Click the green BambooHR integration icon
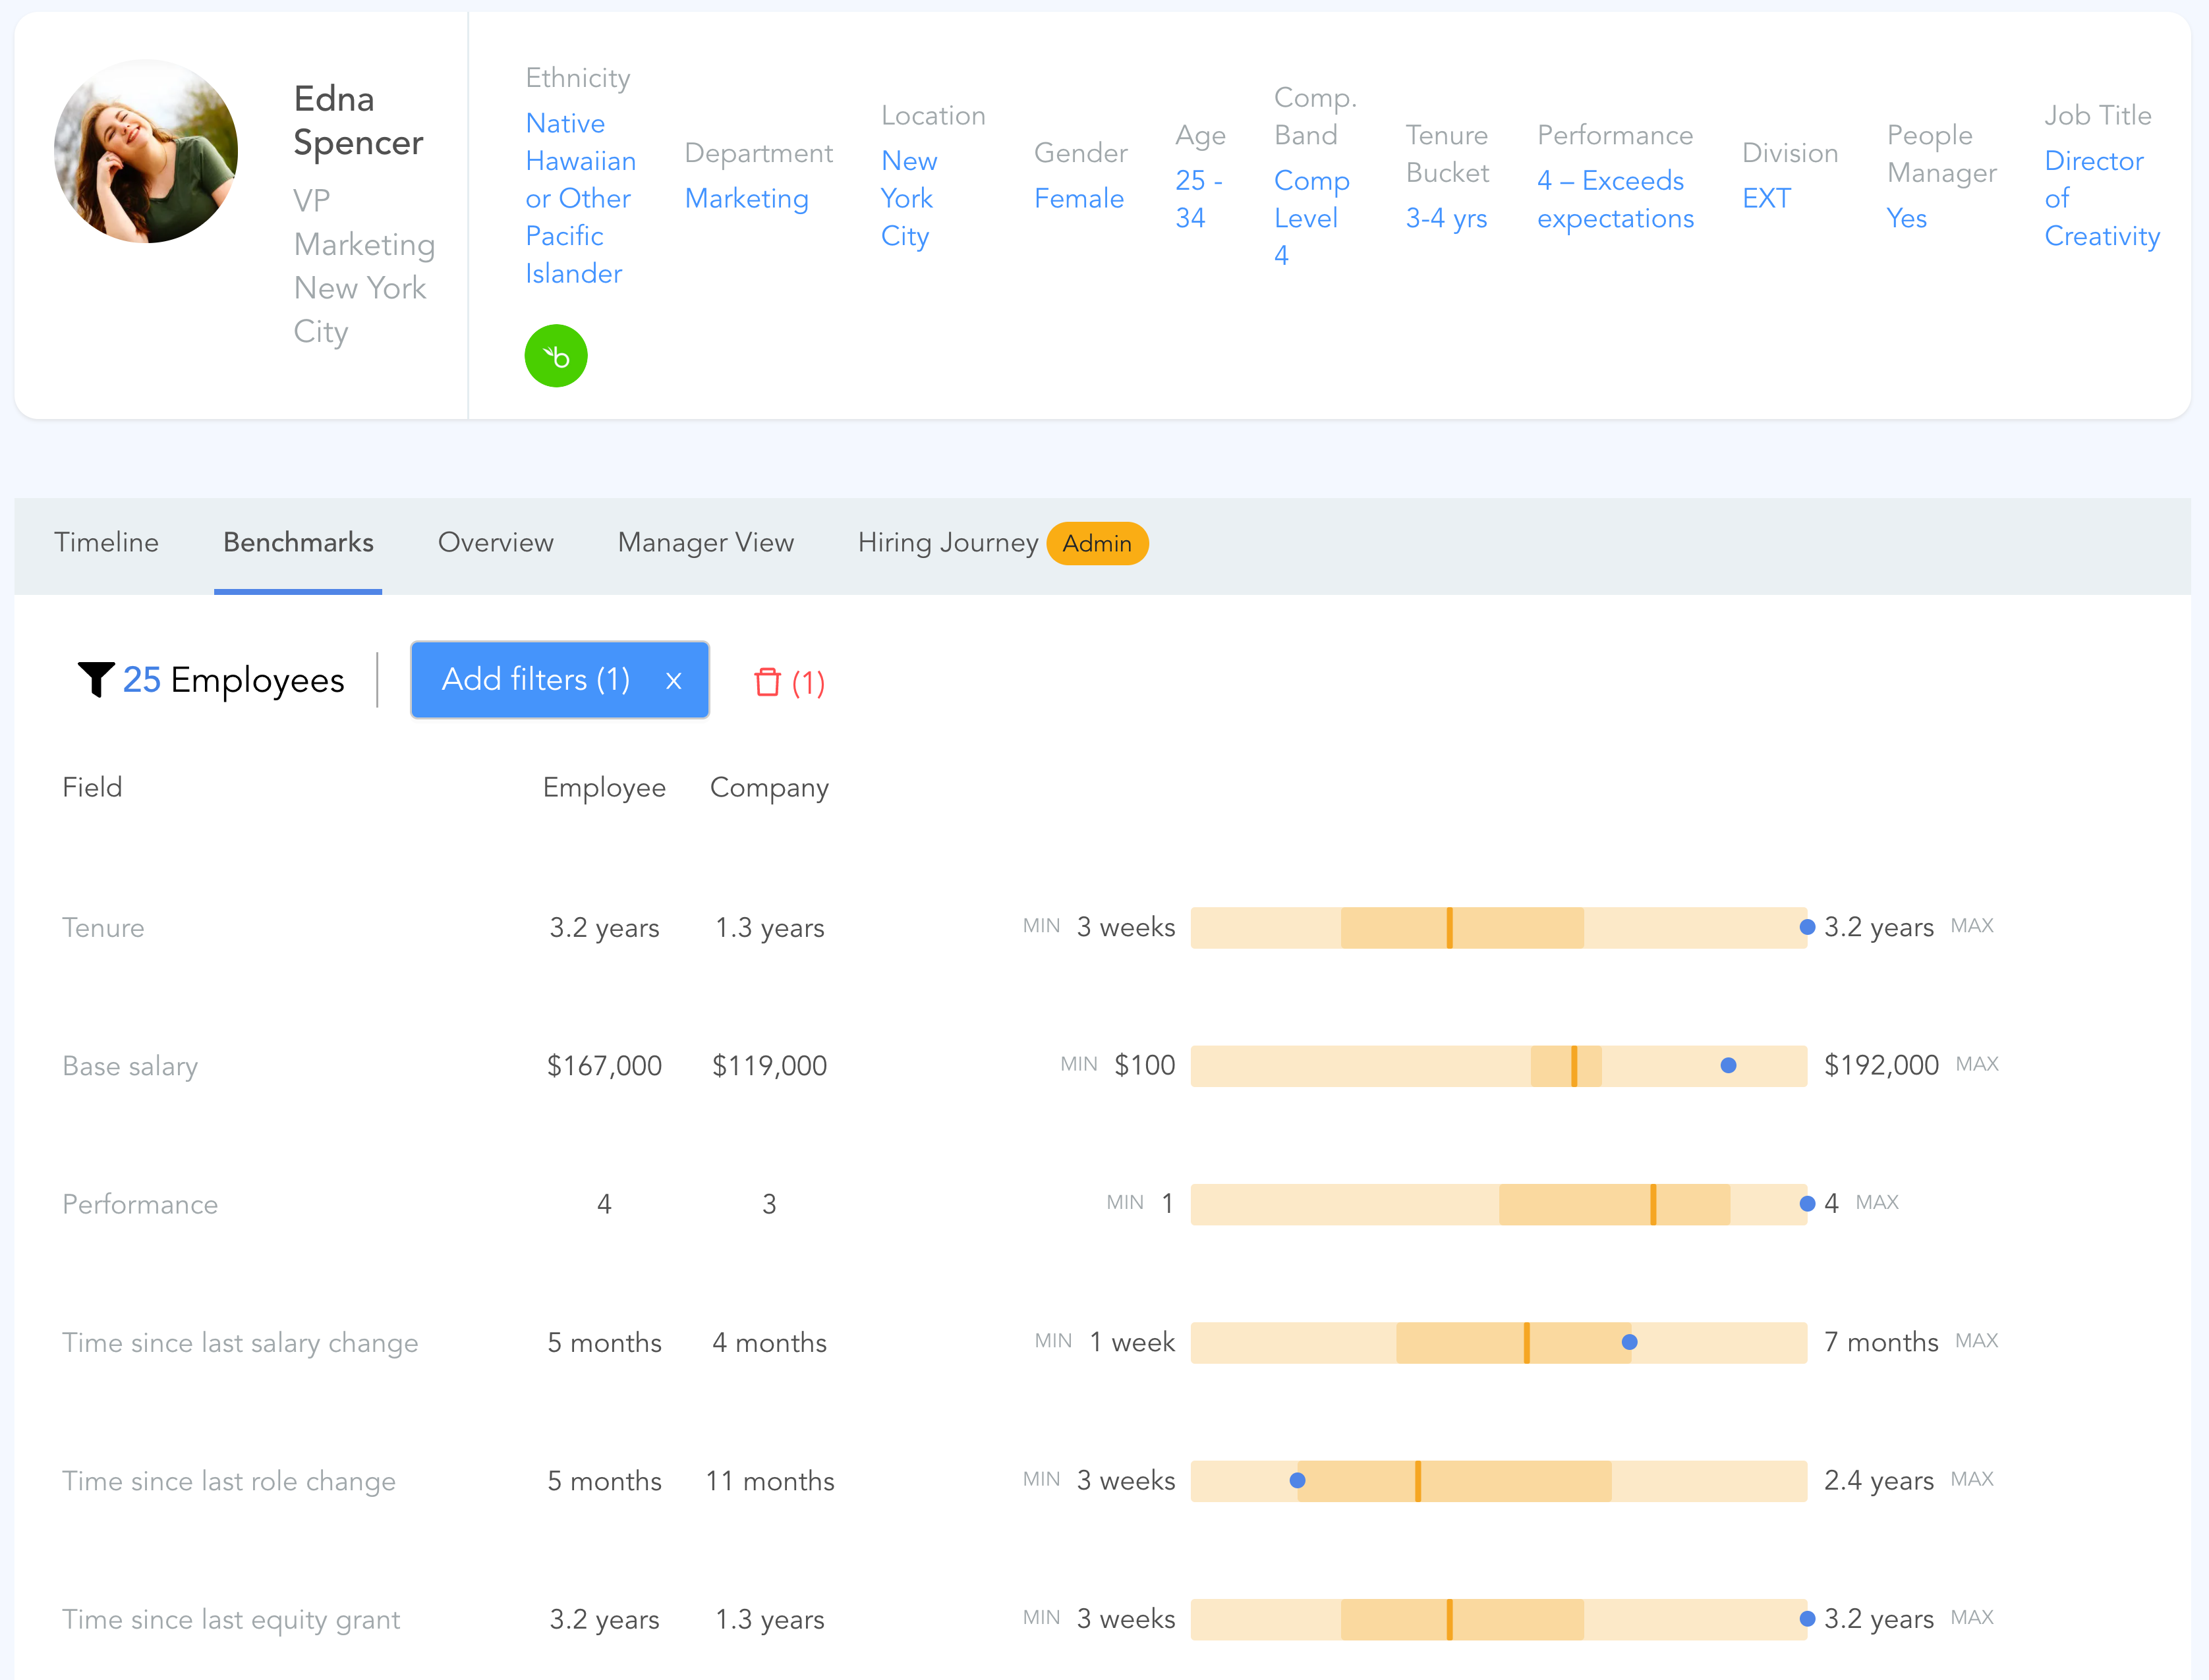 pos(555,356)
